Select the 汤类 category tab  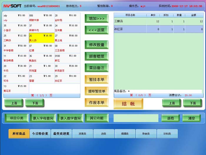coord(104,134)
